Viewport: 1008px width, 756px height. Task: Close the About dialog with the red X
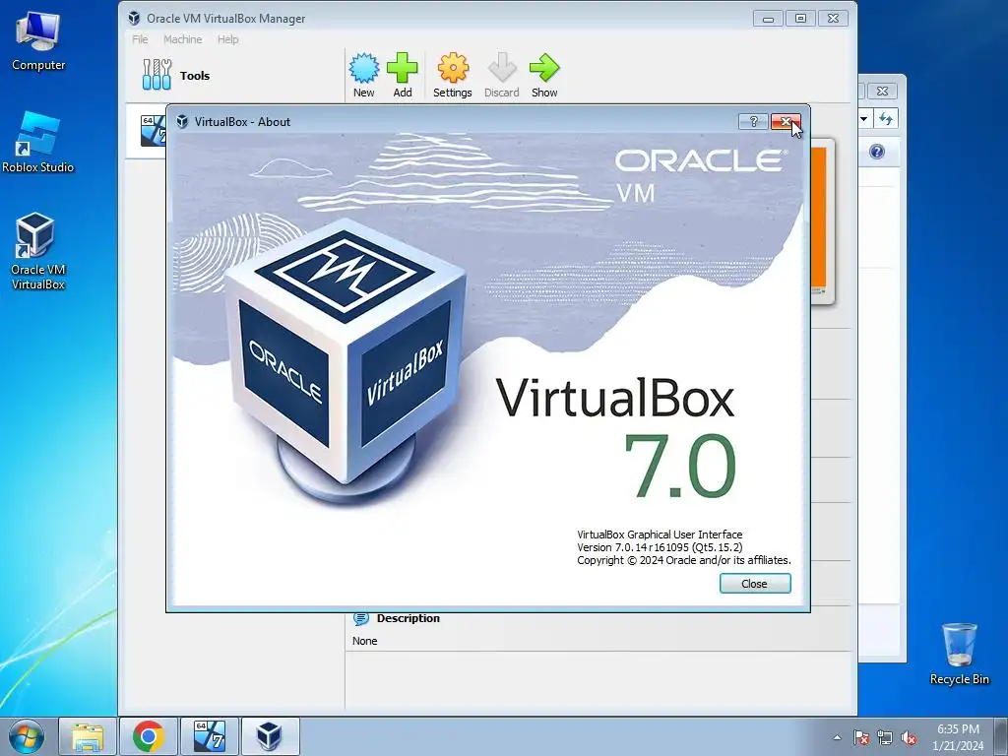pos(786,121)
